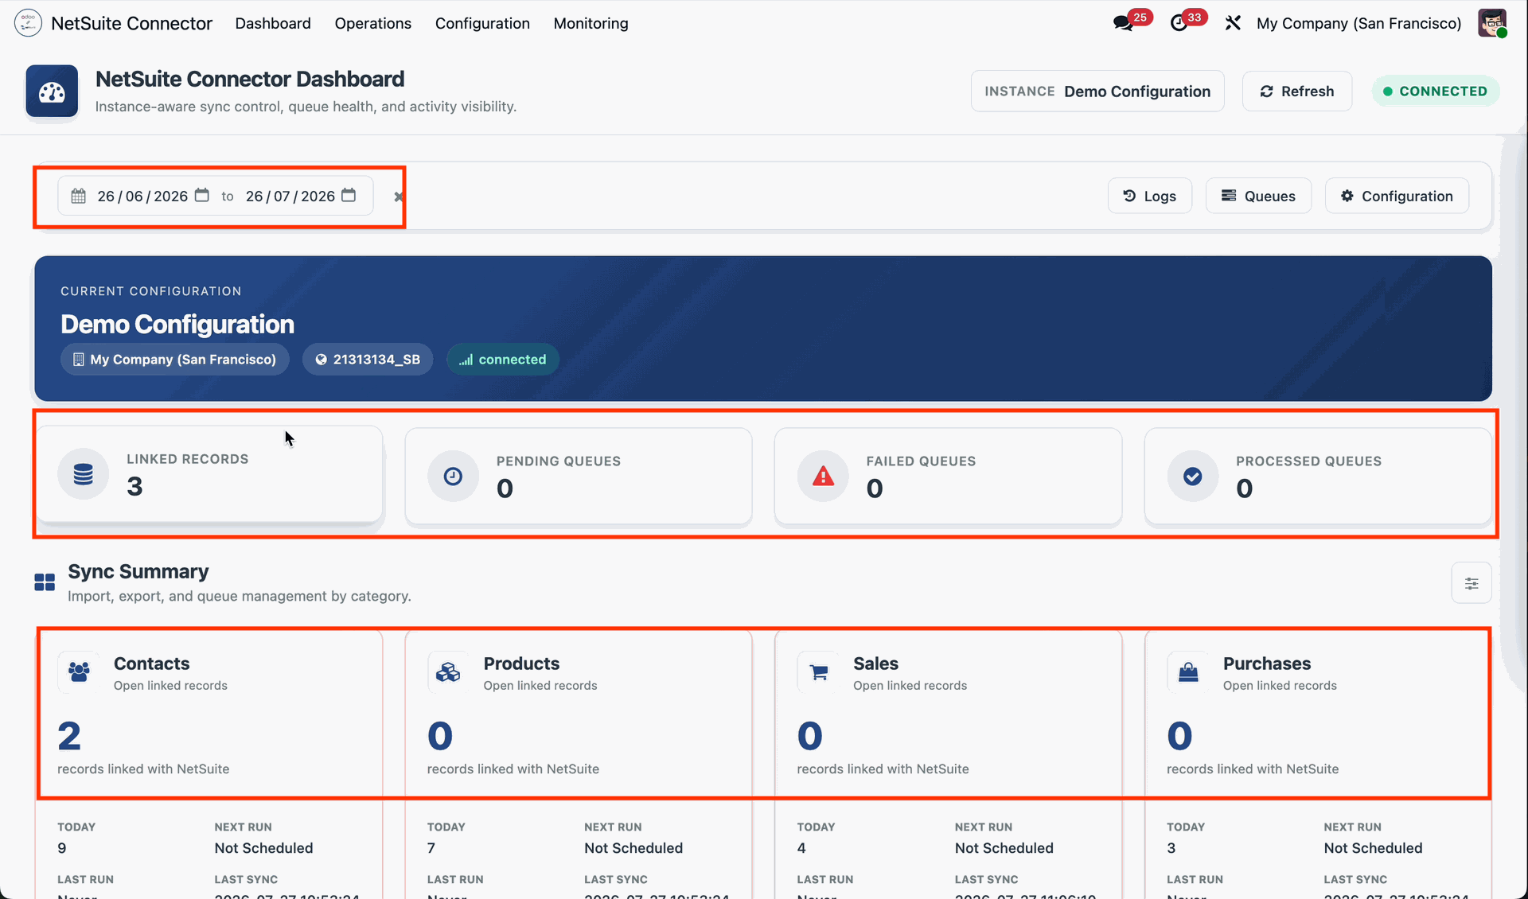This screenshot has width=1528, height=899.
Task: Click the Processed Queues checkmark icon
Action: [1192, 476]
